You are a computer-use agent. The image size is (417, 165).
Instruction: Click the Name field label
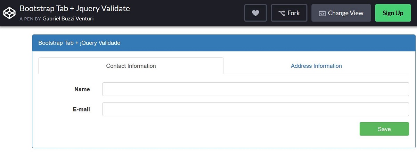tap(82, 89)
